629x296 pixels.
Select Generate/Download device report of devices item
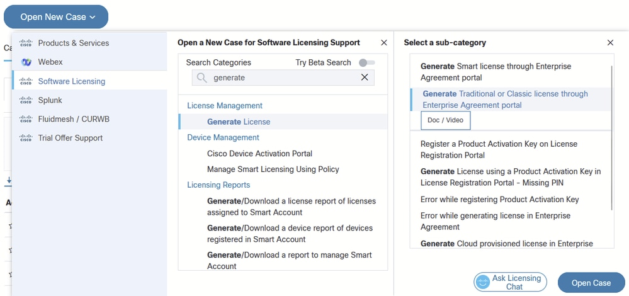[290, 234]
